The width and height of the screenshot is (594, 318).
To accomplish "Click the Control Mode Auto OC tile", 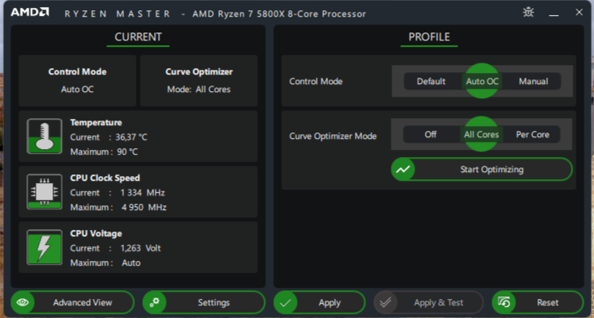I will pos(77,81).
